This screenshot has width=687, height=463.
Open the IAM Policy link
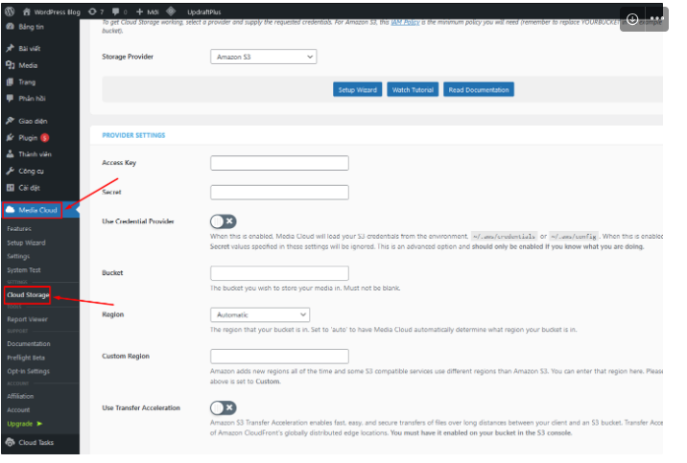click(405, 22)
